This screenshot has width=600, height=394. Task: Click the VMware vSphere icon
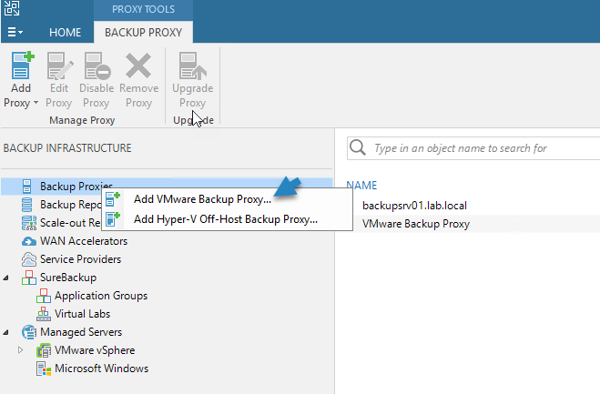pyautogui.click(x=44, y=350)
